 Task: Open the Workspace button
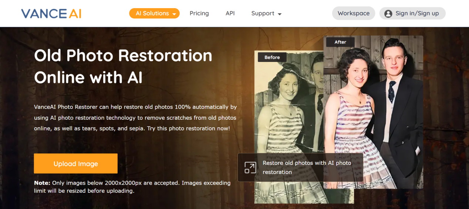[x=354, y=13]
